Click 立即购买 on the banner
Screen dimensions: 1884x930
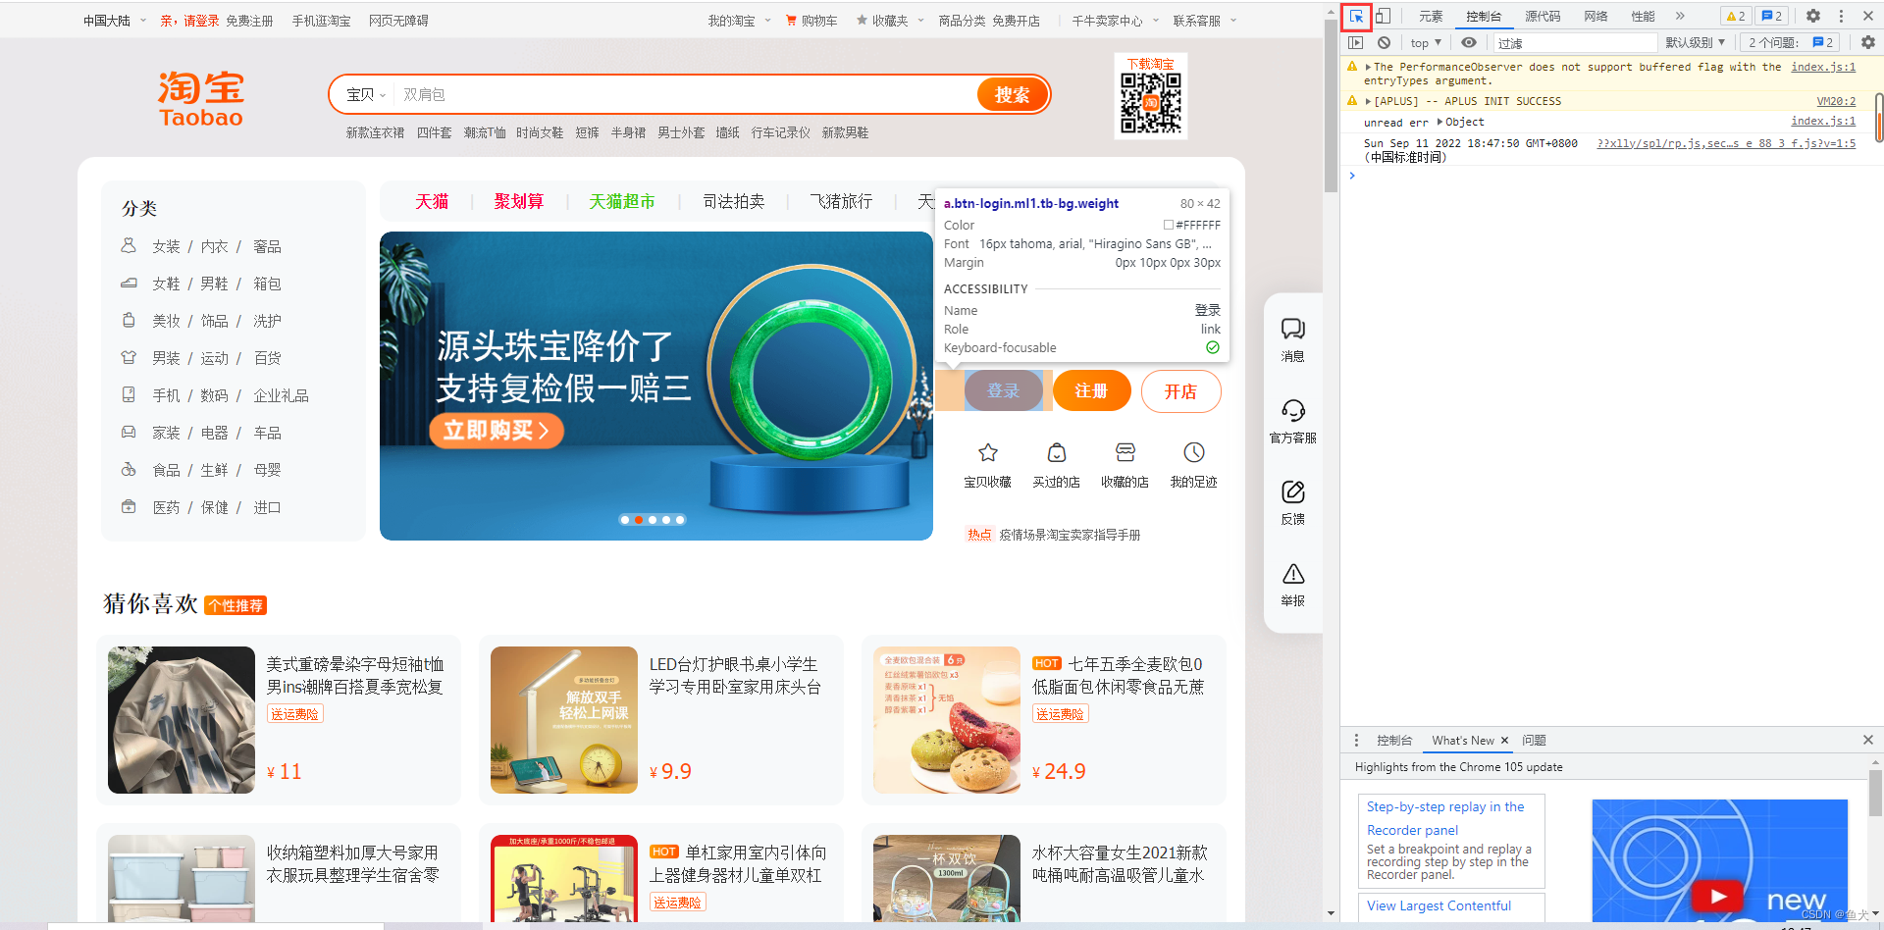pyautogui.click(x=496, y=430)
